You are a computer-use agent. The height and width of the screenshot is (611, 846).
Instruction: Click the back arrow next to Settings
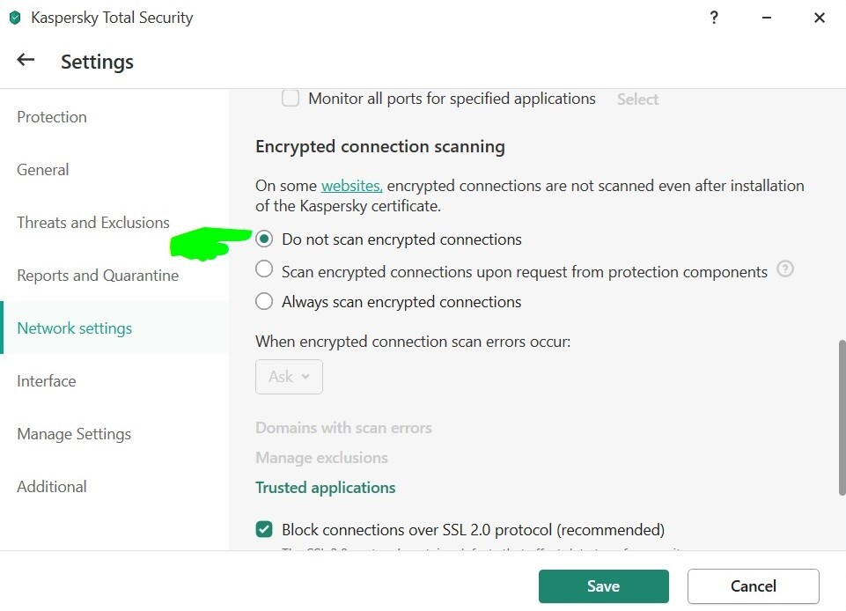pyautogui.click(x=26, y=60)
